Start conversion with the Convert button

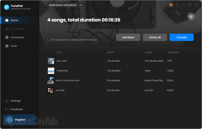[x=181, y=37]
